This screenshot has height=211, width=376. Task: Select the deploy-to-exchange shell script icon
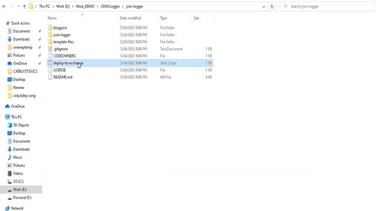pos(50,63)
